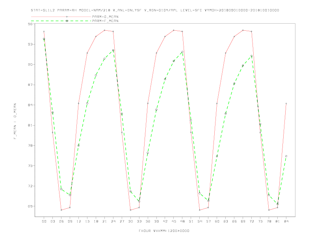Click x-axis tick label 66

[234, 221]
